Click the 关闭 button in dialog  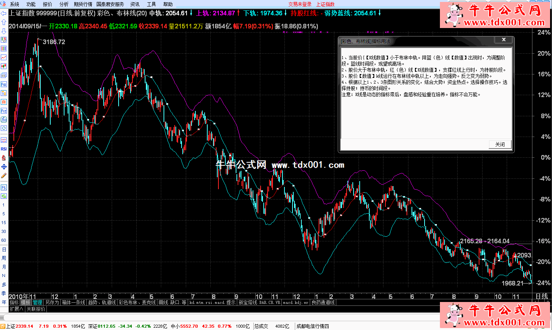point(500,144)
